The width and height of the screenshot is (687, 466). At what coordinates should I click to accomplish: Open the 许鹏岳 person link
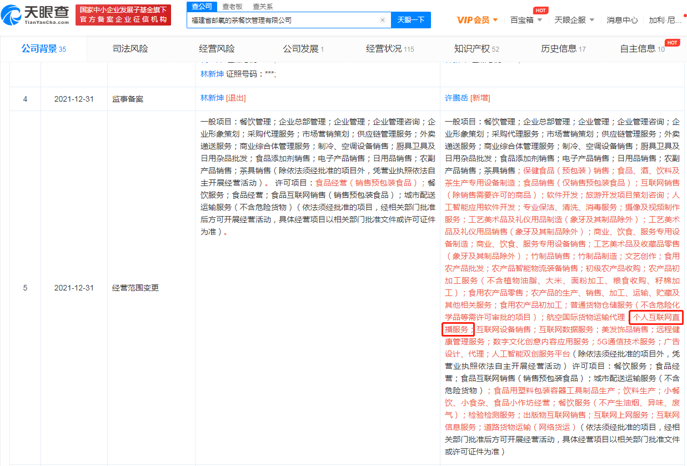[457, 98]
